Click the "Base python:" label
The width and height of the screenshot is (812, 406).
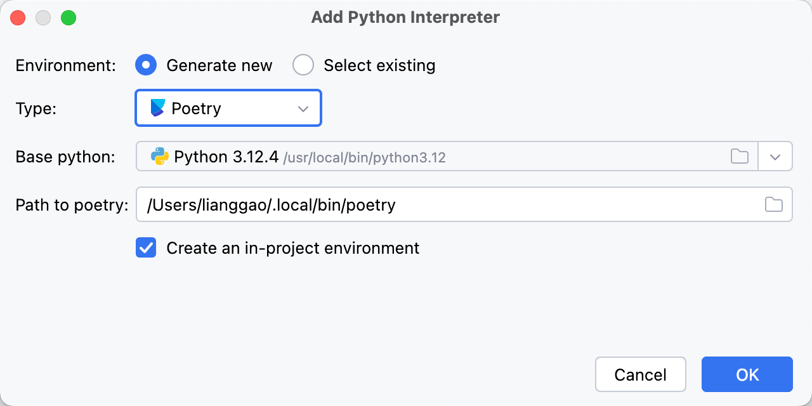click(x=65, y=157)
